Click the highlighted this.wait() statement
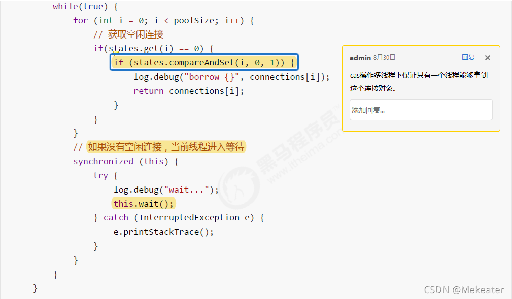512x299 pixels. point(144,204)
